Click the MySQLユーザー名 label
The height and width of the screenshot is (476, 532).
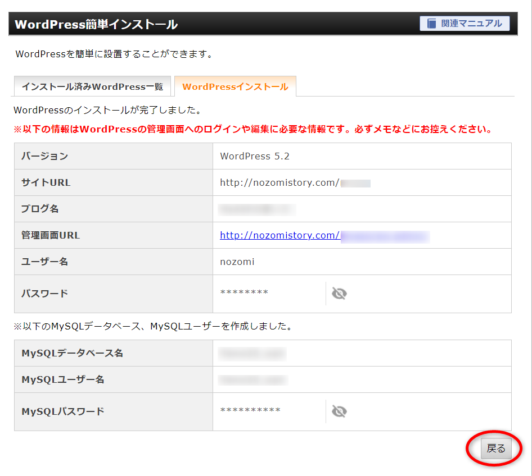tap(63, 379)
